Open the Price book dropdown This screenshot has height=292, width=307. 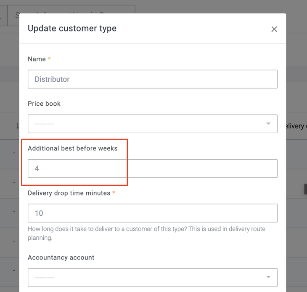pyautogui.click(x=152, y=124)
